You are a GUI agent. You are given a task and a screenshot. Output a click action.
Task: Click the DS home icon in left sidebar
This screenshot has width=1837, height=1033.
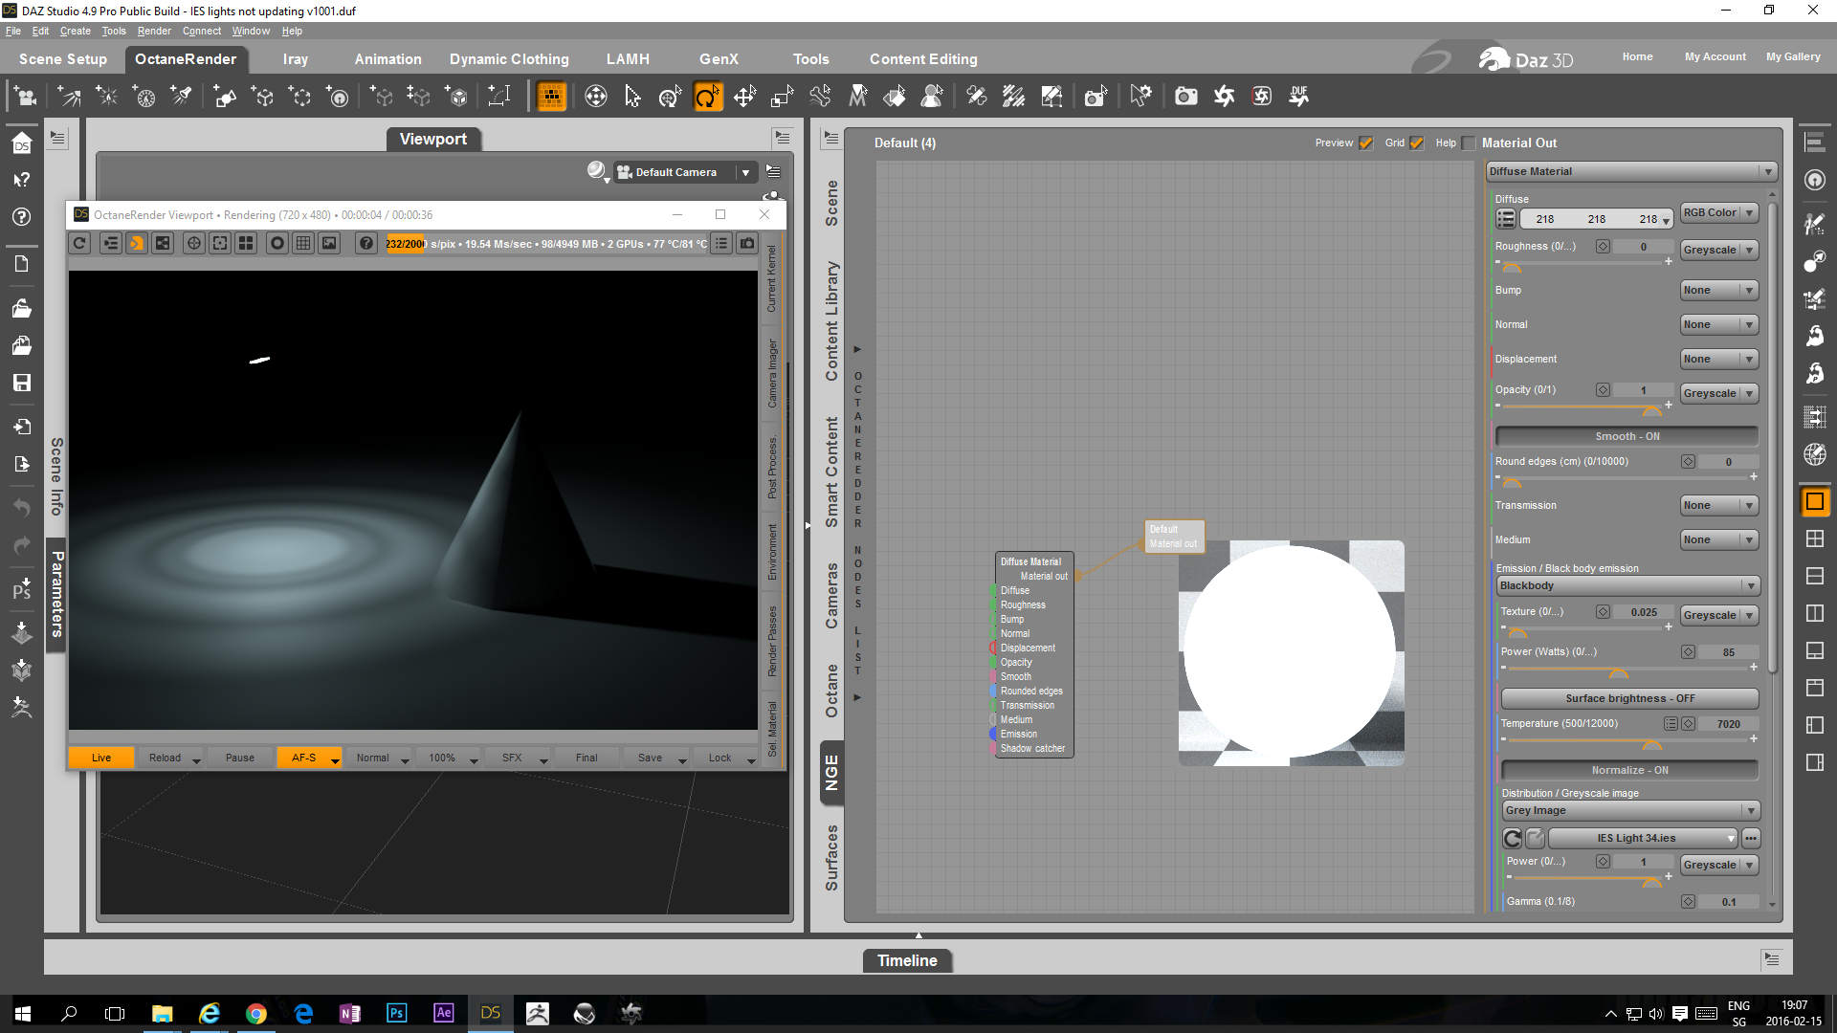(x=22, y=143)
